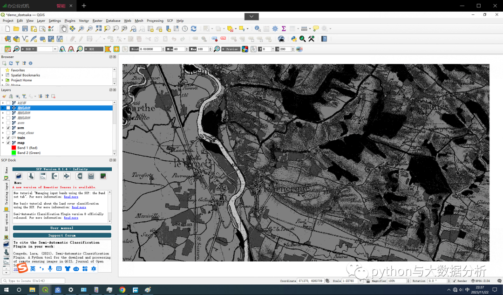503x295 pixels.
Task: Open the Processing menu
Action: click(x=155, y=21)
